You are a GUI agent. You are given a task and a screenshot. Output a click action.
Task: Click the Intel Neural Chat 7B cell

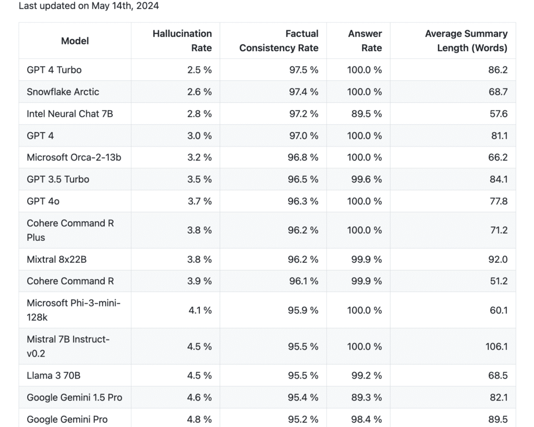tap(70, 114)
